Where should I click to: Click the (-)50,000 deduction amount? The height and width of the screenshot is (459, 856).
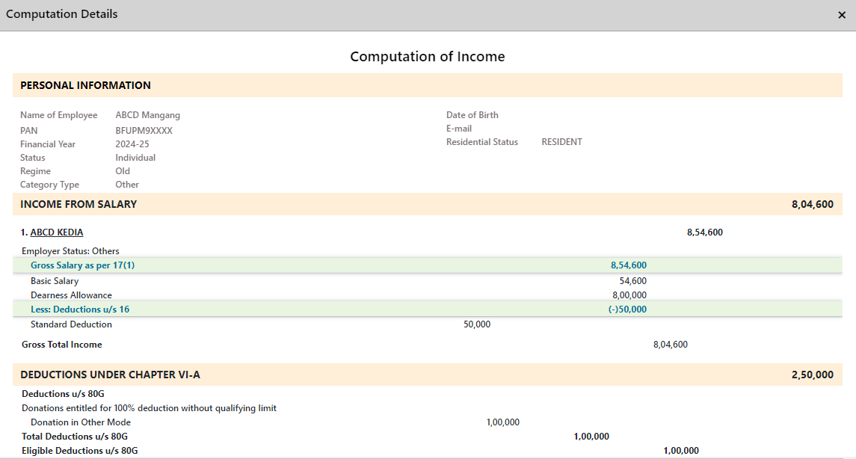(x=627, y=309)
